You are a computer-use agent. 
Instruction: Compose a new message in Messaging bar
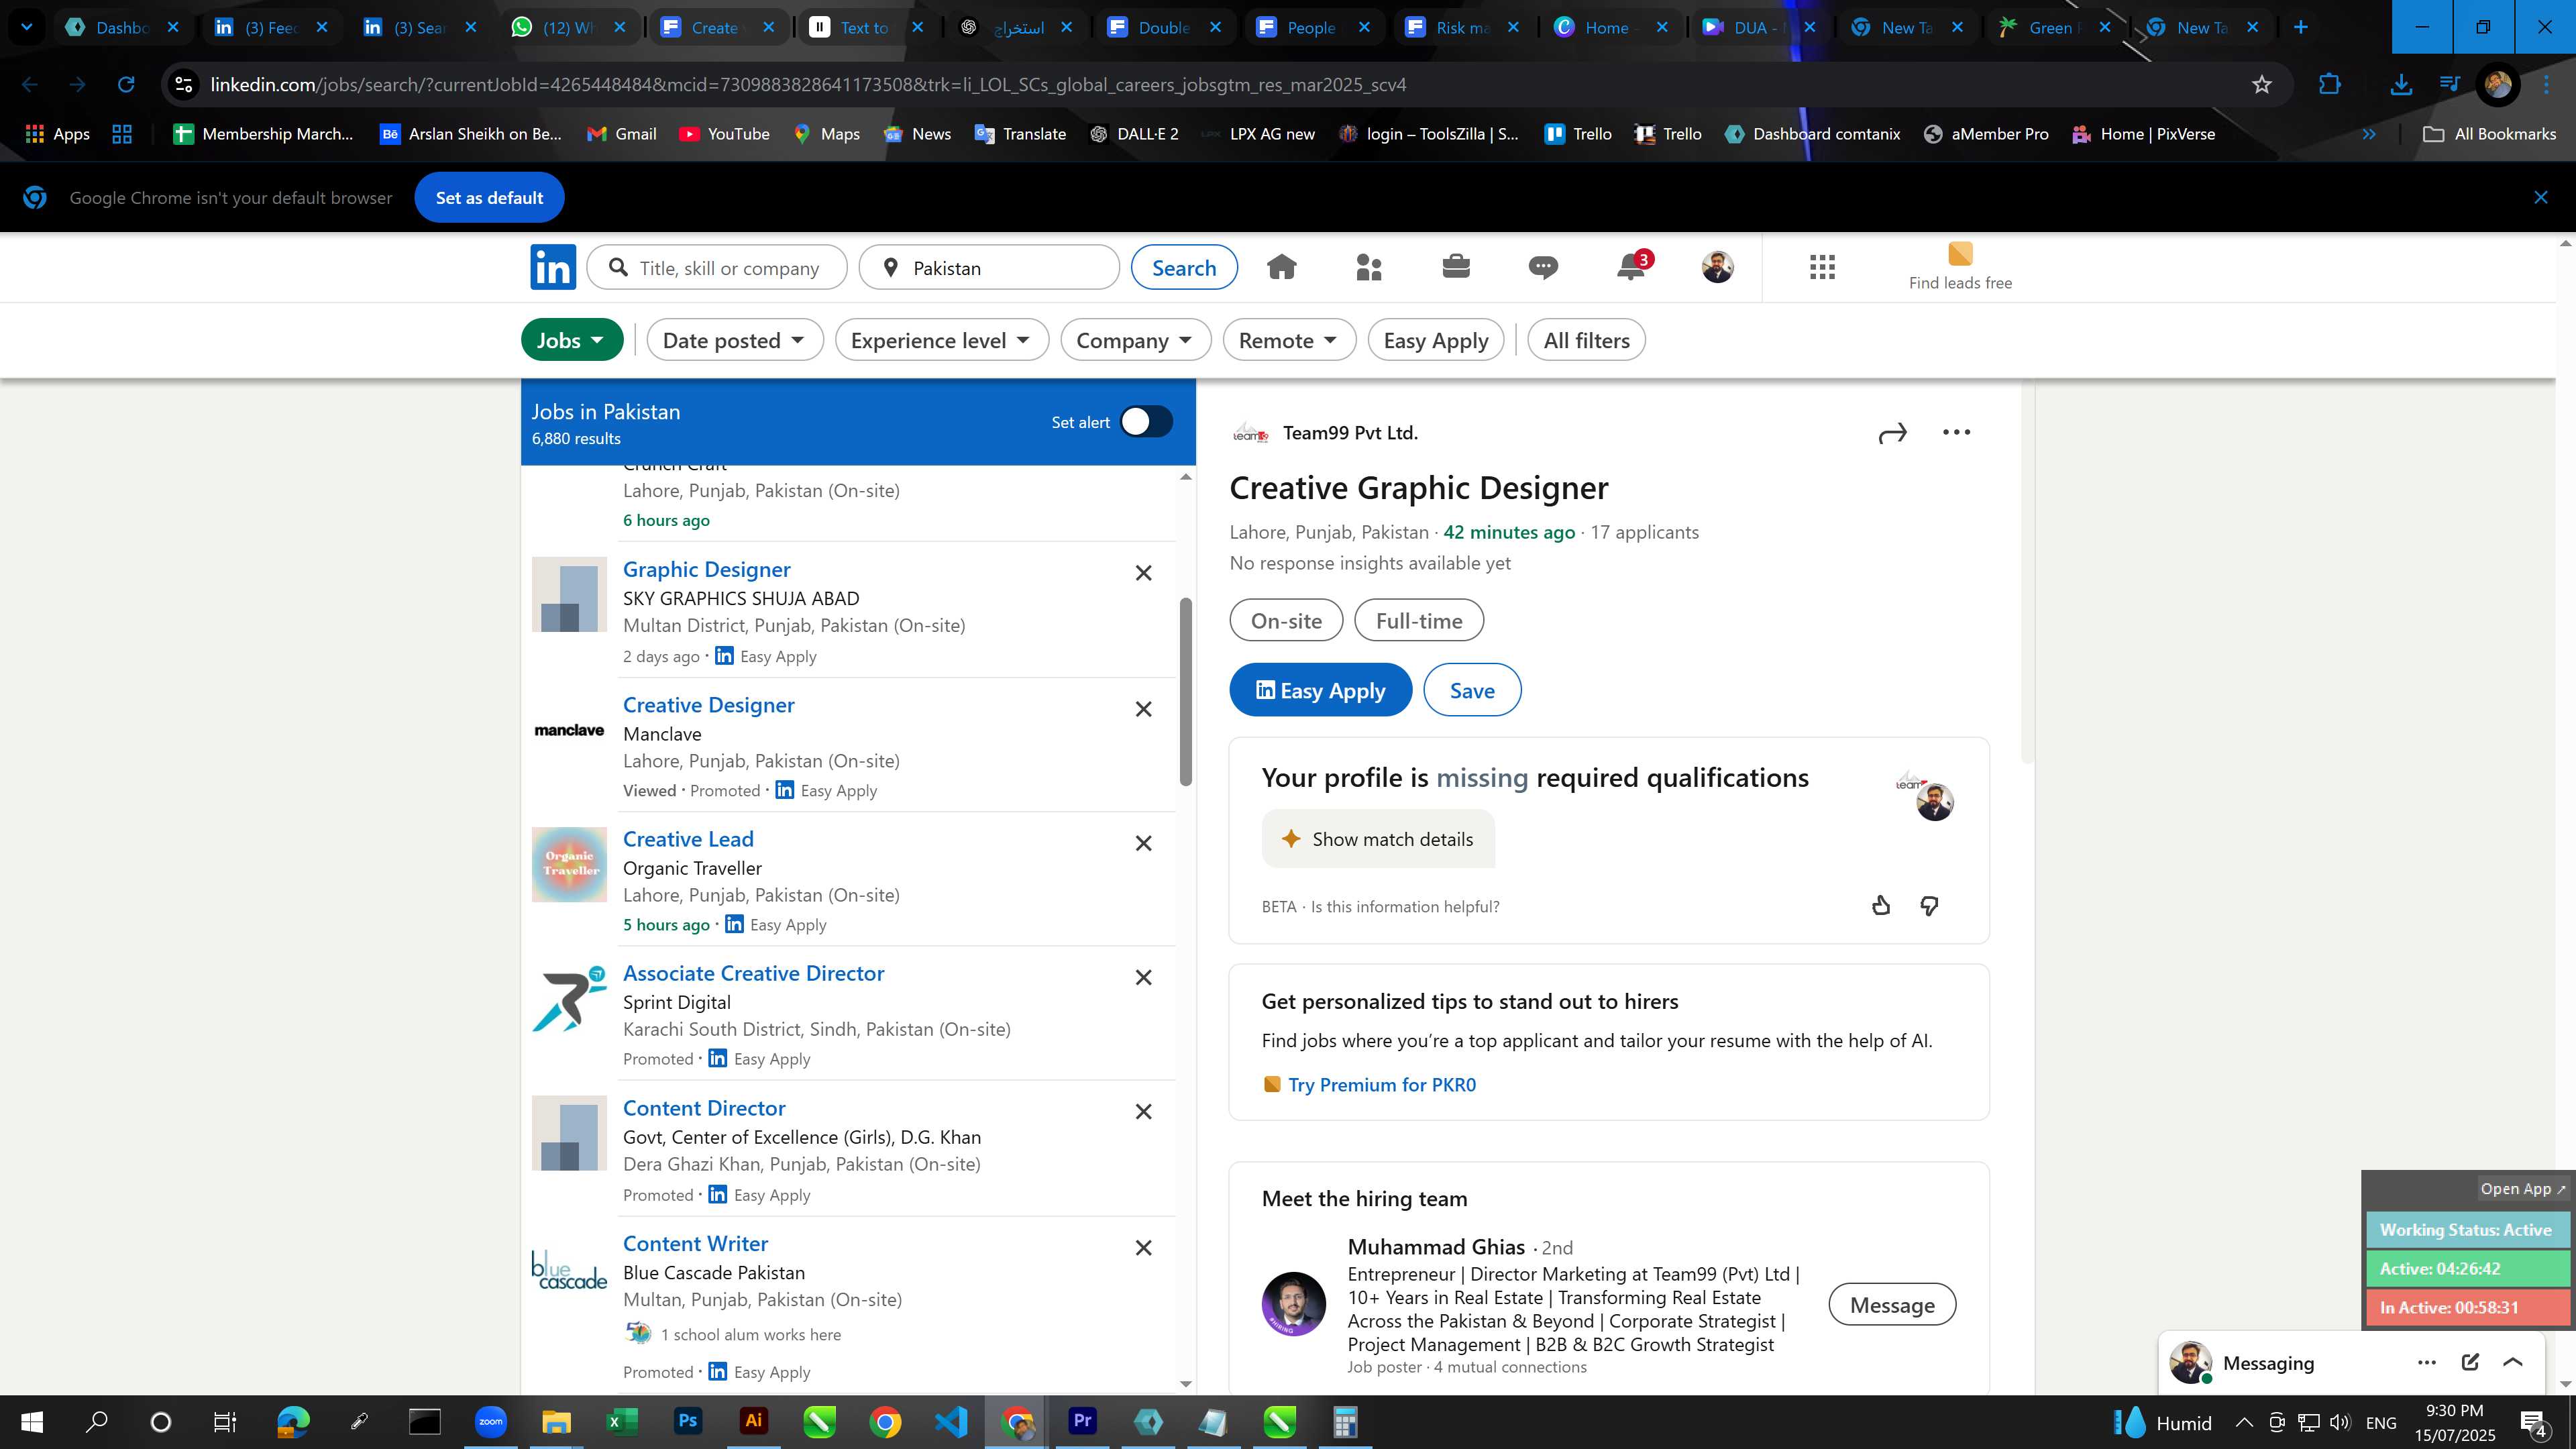point(2470,1362)
